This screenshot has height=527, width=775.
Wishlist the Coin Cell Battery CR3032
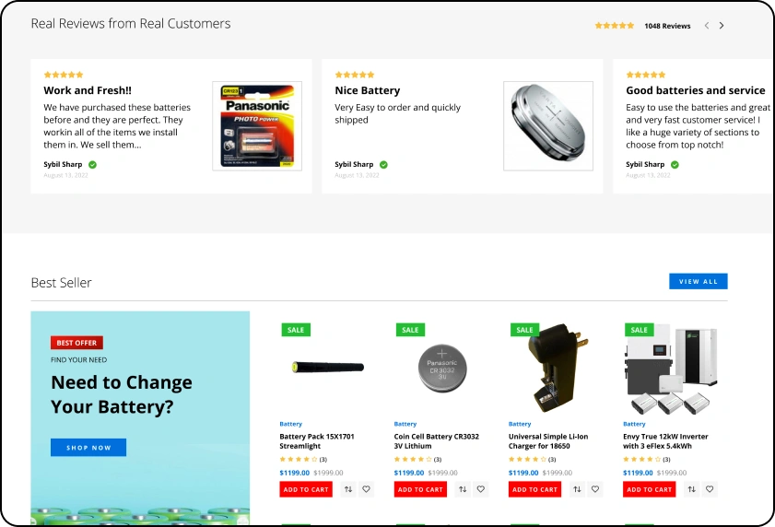pos(481,489)
